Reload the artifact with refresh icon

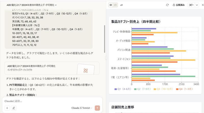tap(168, 5)
